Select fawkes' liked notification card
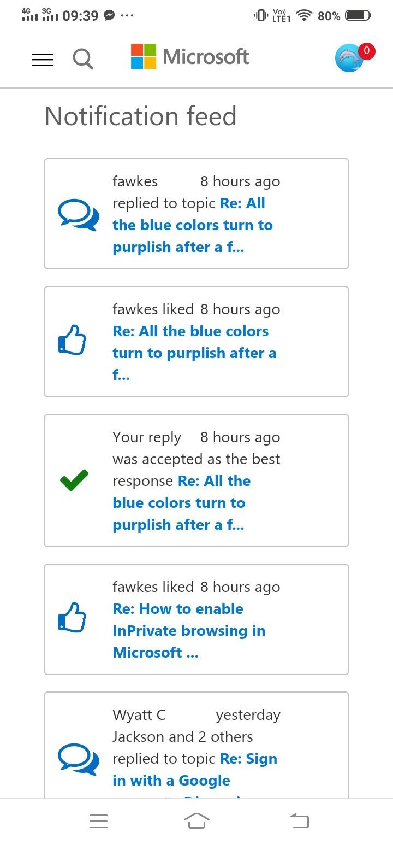The image size is (393, 844). click(x=196, y=341)
